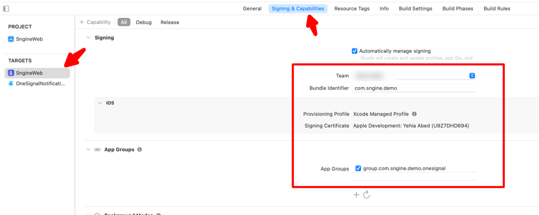Filter capabilities by Release
This screenshot has width=539, height=215.
pos(170,22)
